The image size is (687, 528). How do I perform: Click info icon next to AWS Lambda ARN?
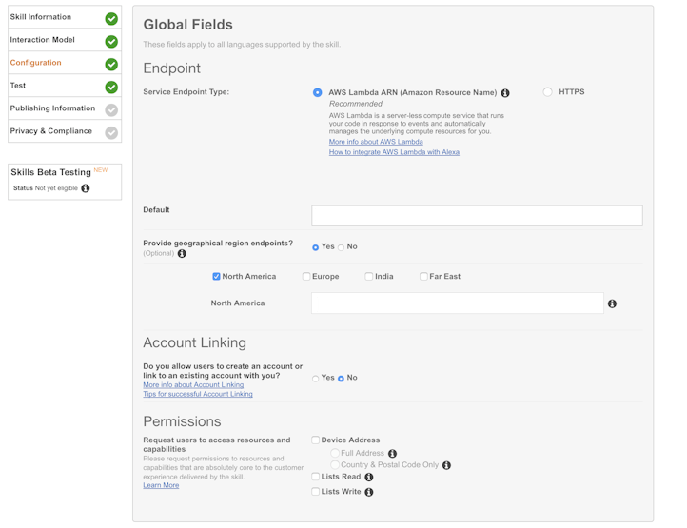(x=505, y=93)
